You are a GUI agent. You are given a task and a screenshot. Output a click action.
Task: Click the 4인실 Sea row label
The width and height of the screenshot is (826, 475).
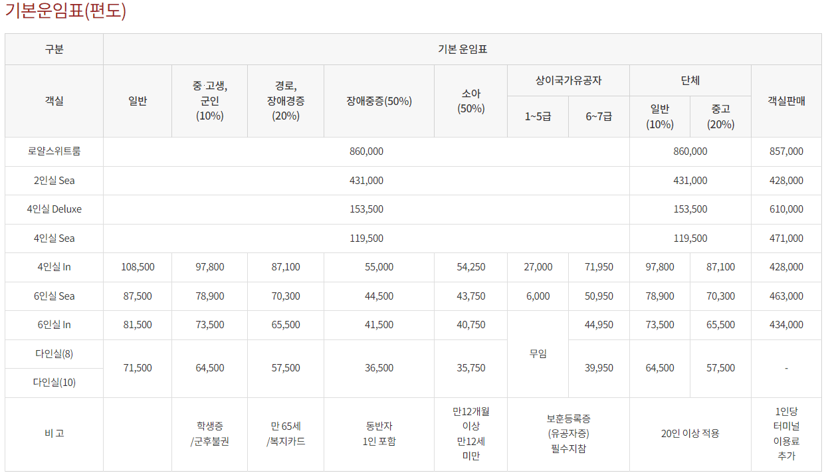[54, 238]
